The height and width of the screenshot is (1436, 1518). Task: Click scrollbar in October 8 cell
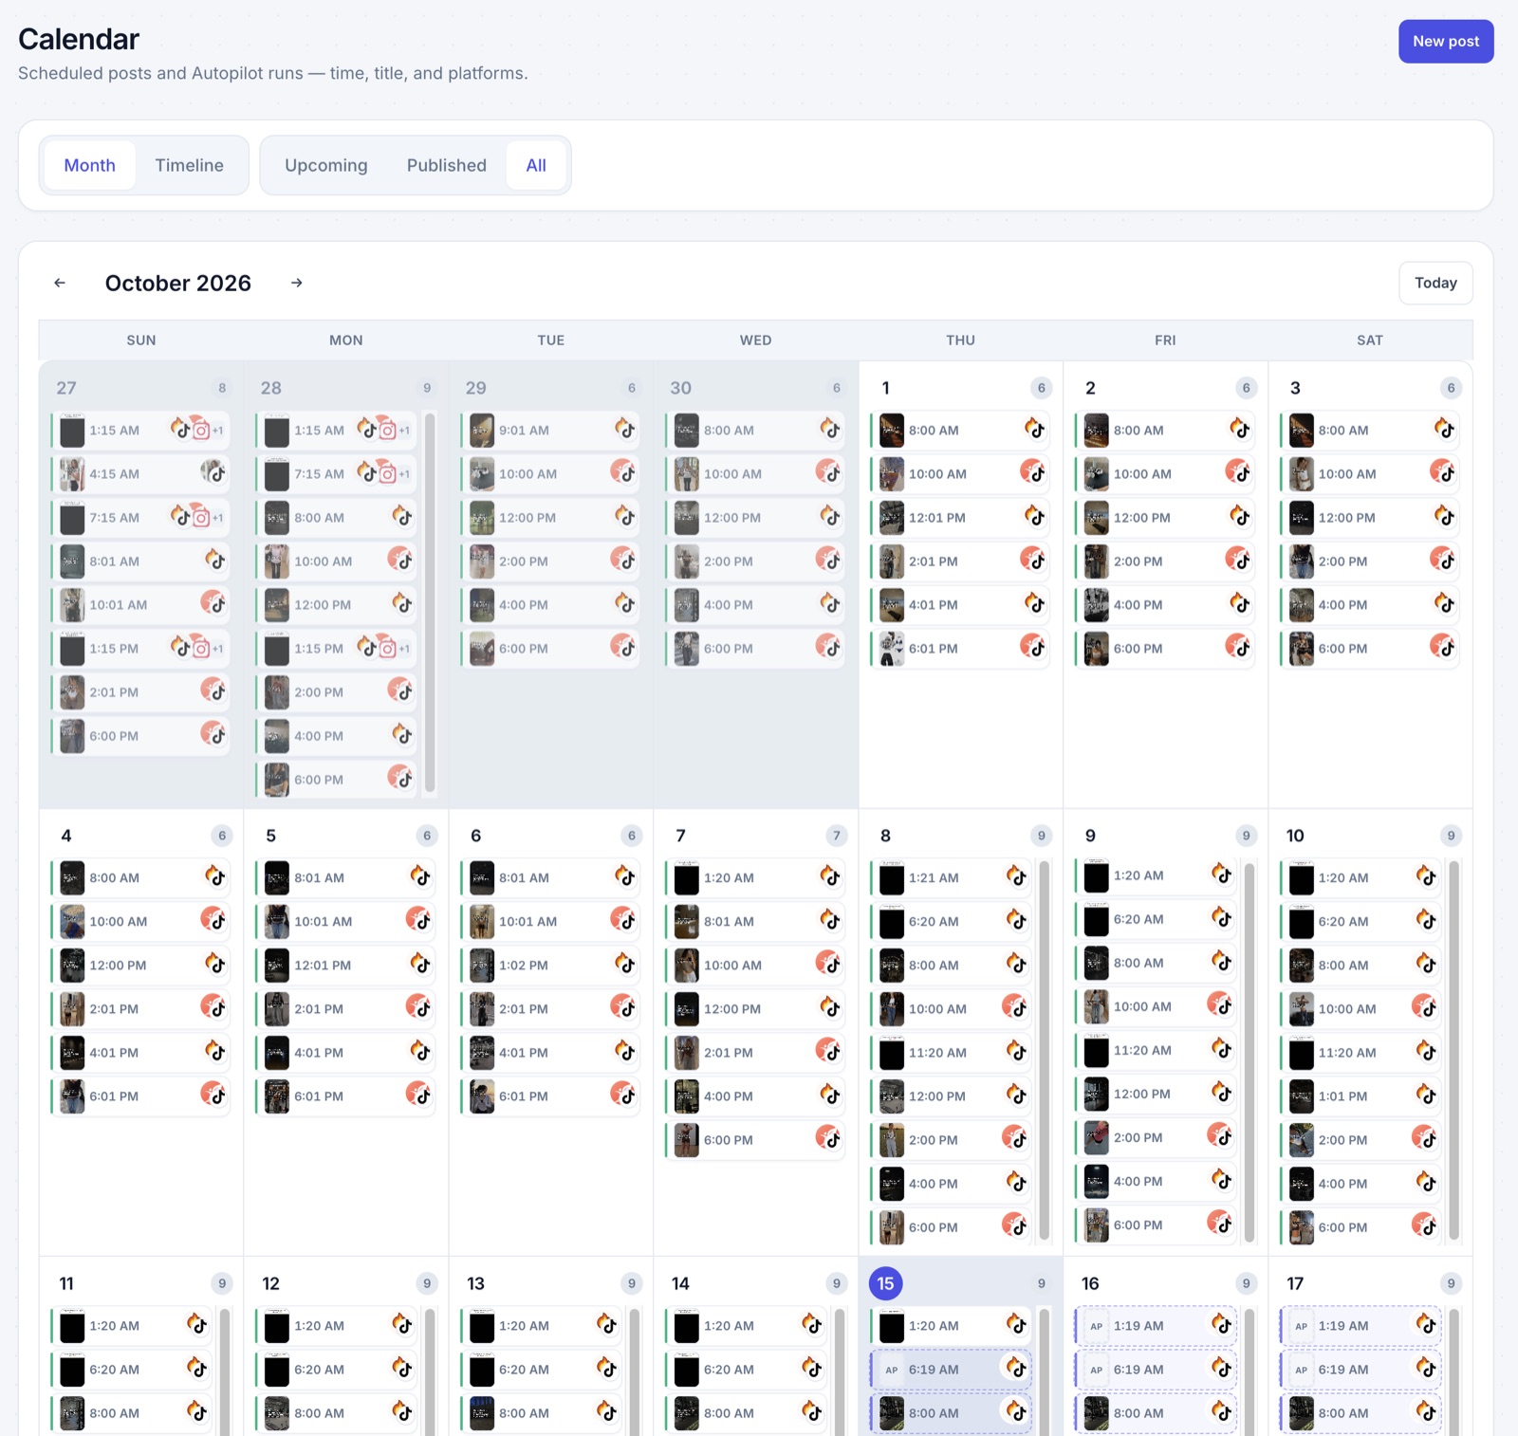pyautogui.click(x=1045, y=1050)
